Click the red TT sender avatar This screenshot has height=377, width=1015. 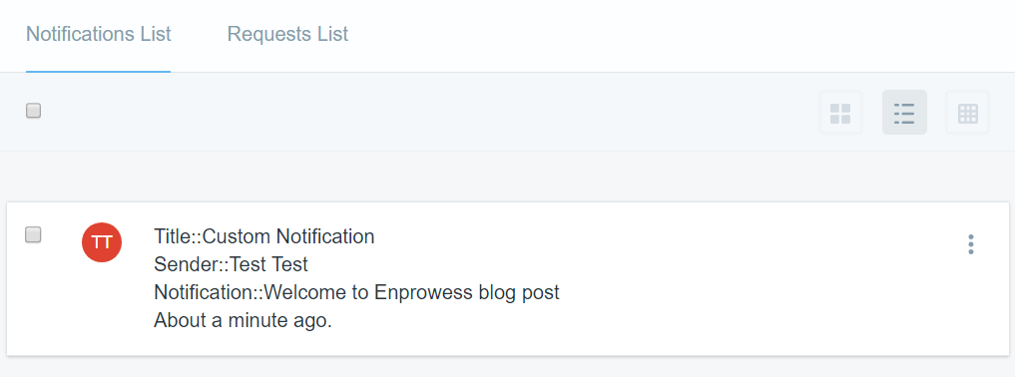click(x=102, y=242)
